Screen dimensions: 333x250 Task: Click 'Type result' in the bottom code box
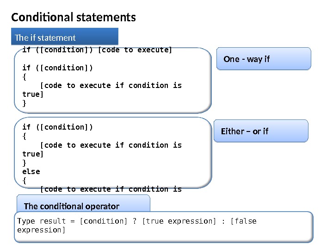[42, 221]
